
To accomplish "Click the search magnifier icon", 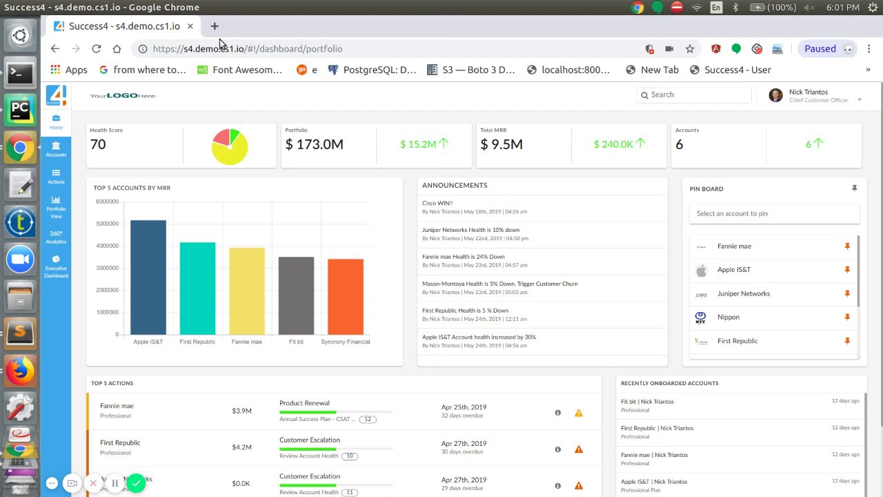I will 644,95.
